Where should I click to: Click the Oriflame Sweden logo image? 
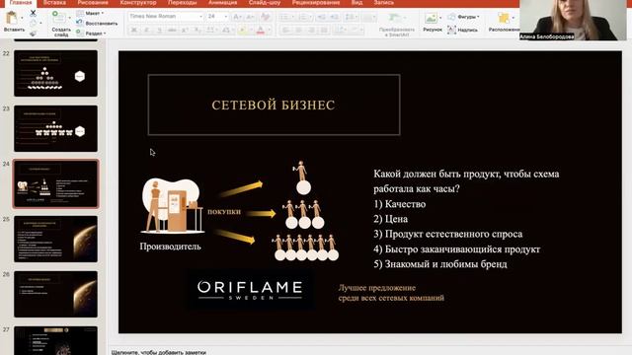pyautogui.click(x=250, y=290)
